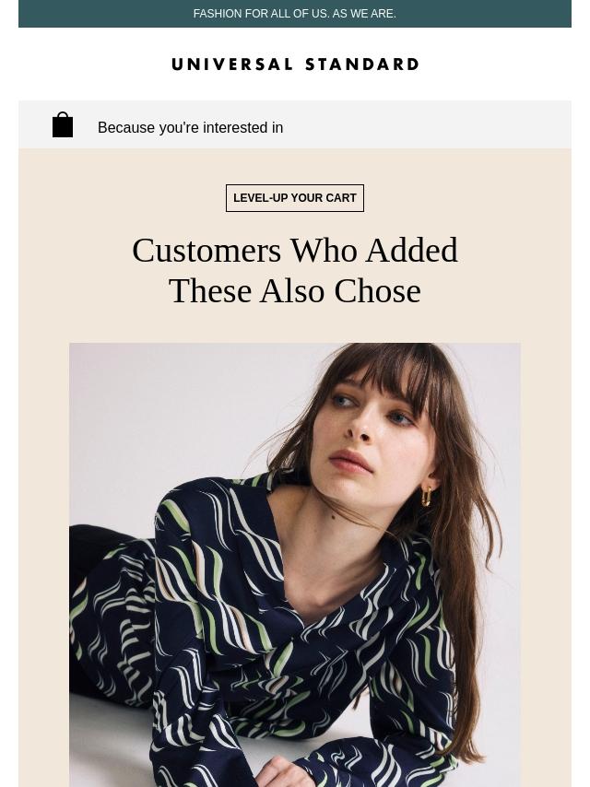Click the black shopping bag icon
The image size is (590, 787).
[63, 125]
